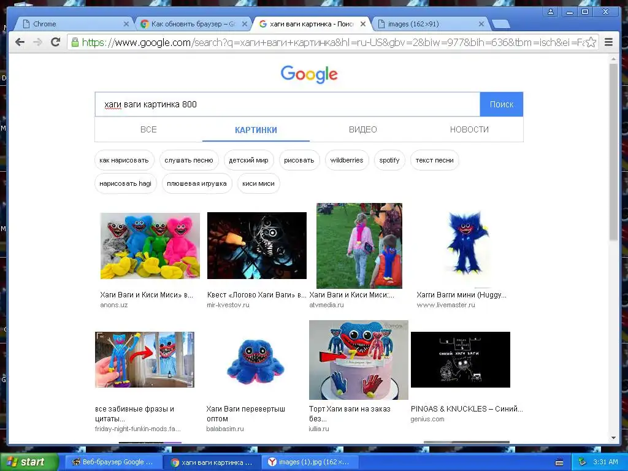
Task: Click the 'spotify' suggestion chip
Action: pyautogui.click(x=389, y=160)
